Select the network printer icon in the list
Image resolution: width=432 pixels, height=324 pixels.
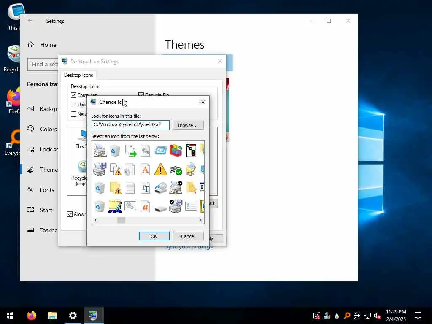click(x=100, y=151)
